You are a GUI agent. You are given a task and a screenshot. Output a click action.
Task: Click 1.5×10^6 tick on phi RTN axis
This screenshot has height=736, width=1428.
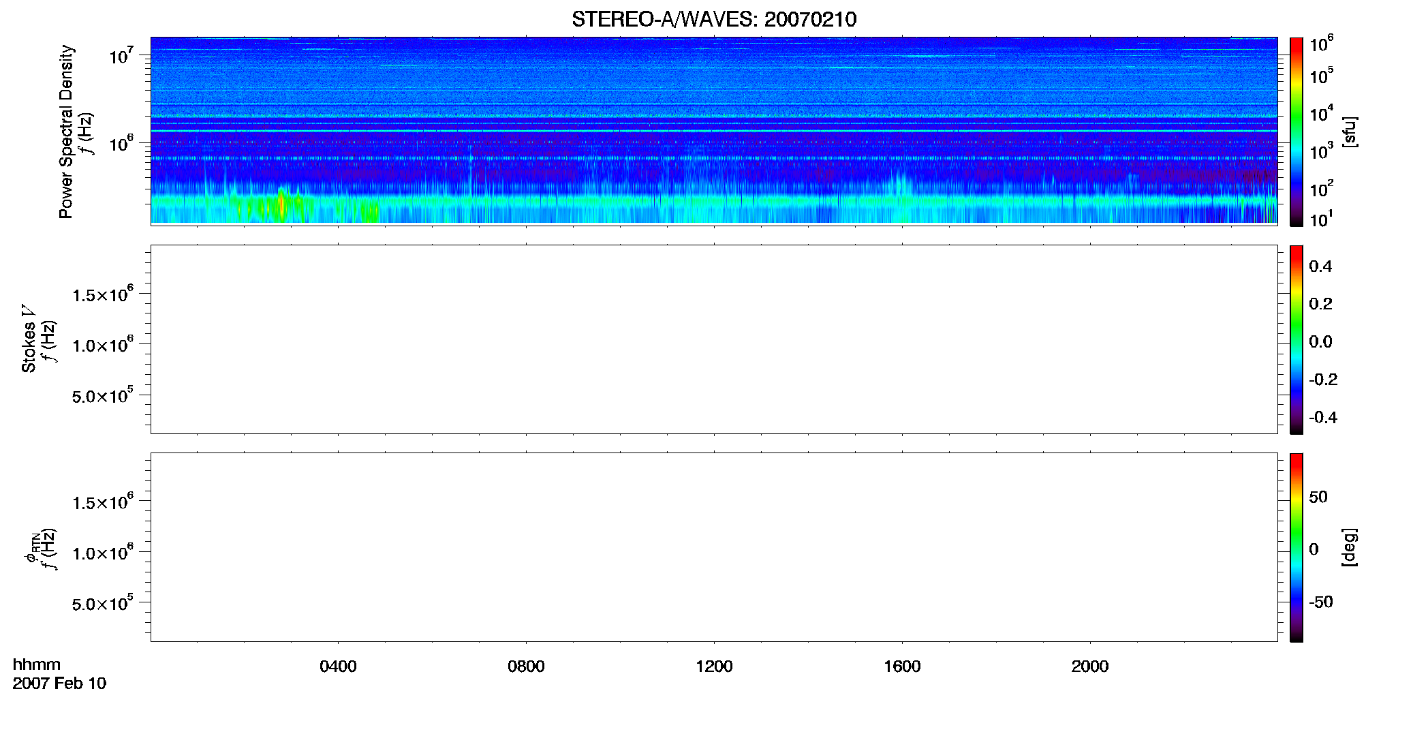(103, 502)
